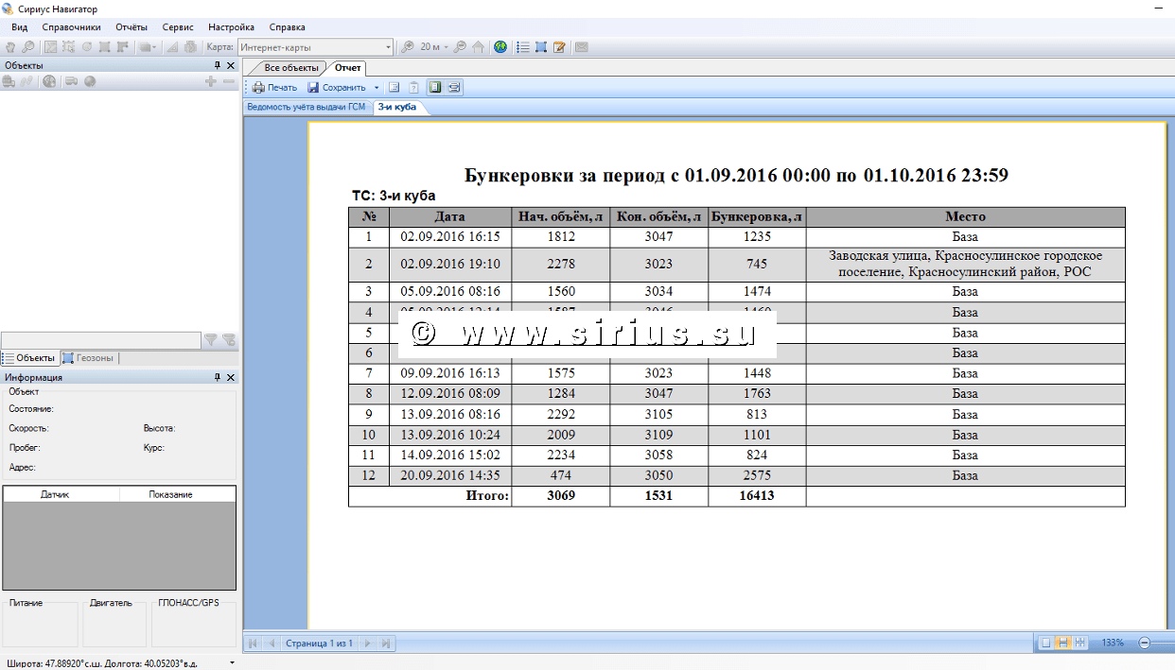This screenshot has width=1175, height=670.
Task: Pin the Объекты panel with pushpin icon
Action: 217,65
